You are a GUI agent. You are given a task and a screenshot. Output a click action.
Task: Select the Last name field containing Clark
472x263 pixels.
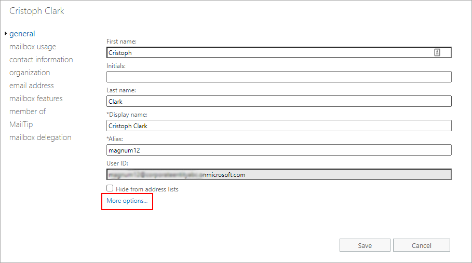click(279, 101)
